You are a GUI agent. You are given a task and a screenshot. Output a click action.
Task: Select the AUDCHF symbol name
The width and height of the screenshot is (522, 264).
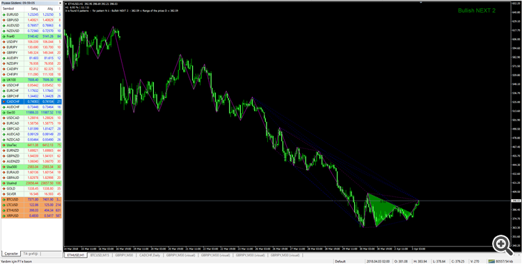(x=13, y=107)
